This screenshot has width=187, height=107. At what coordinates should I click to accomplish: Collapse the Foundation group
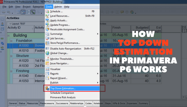(11, 41)
